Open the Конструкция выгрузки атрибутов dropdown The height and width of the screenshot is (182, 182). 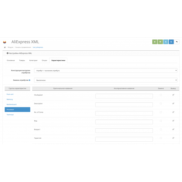pos(106,70)
